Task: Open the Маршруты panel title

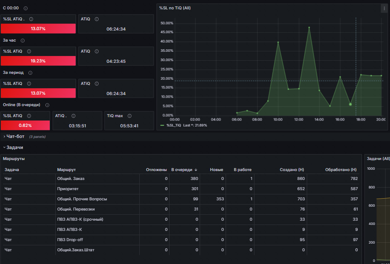Action: click(x=14, y=159)
